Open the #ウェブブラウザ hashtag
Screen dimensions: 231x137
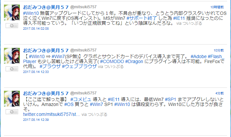pos(79,66)
